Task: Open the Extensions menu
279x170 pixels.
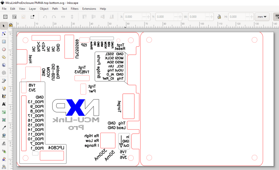Action: (89, 9)
